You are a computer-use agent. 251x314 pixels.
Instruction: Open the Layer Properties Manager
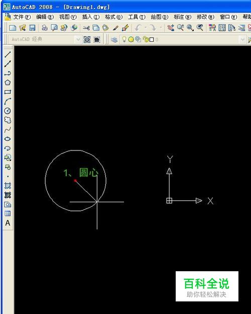114,40
